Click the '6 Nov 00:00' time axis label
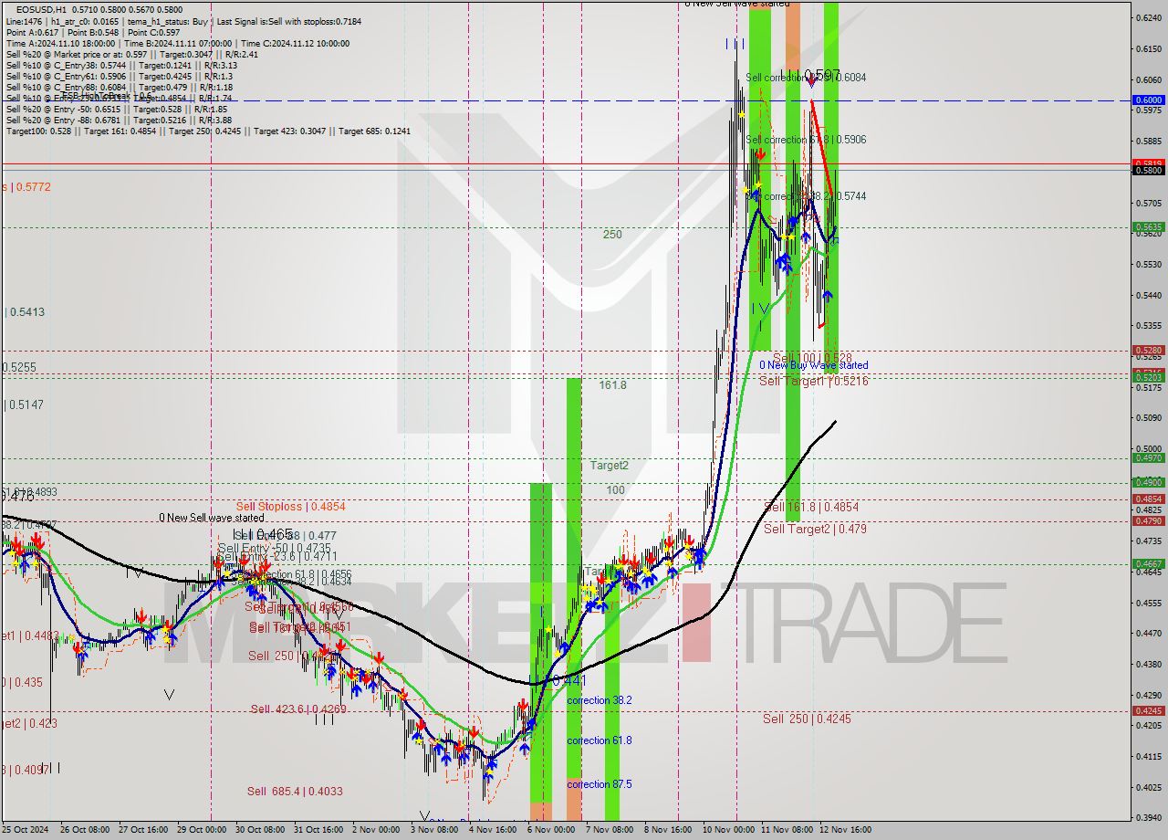The width and height of the screenshot is (1168, 840). tap(551, 830)
